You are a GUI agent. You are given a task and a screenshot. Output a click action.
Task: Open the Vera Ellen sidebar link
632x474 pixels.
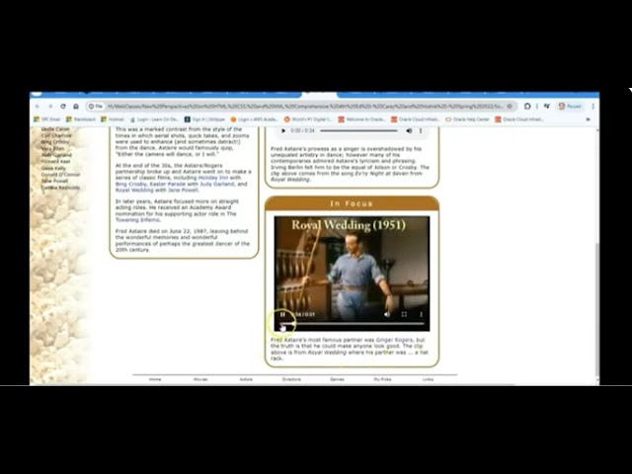(x=52, y=148)
